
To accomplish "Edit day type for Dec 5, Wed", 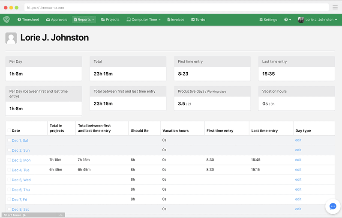I will [x=298, y=180].
